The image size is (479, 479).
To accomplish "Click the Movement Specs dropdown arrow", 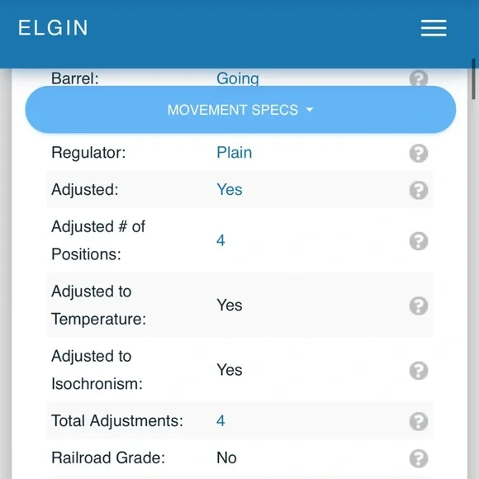I will tap(310, 110).
